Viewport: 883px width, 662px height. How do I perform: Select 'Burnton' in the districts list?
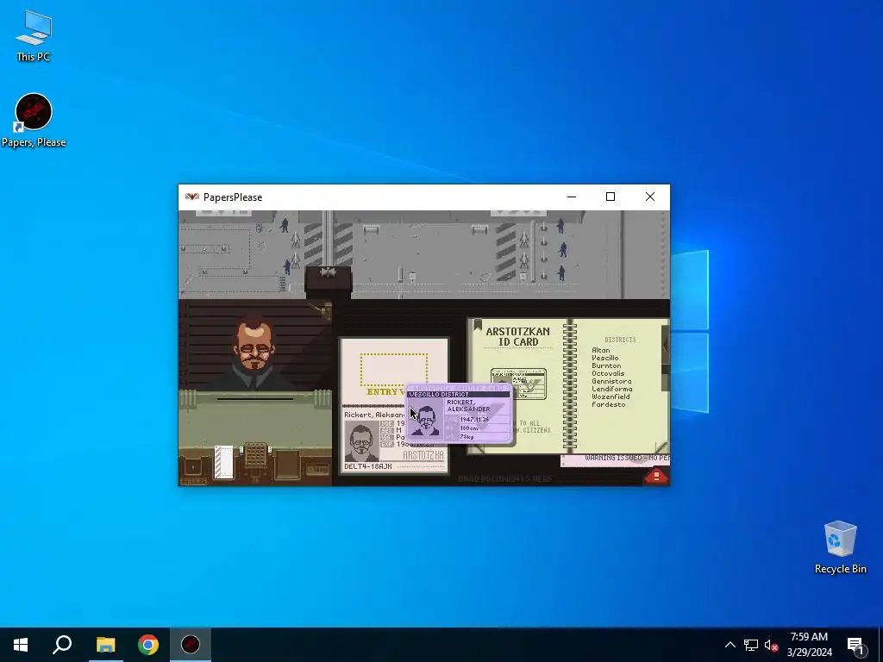point(606,365)
